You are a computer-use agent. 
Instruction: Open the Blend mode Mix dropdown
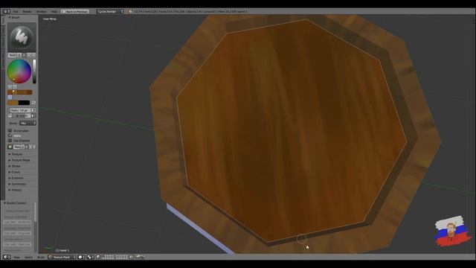click(x=28, y=123)
